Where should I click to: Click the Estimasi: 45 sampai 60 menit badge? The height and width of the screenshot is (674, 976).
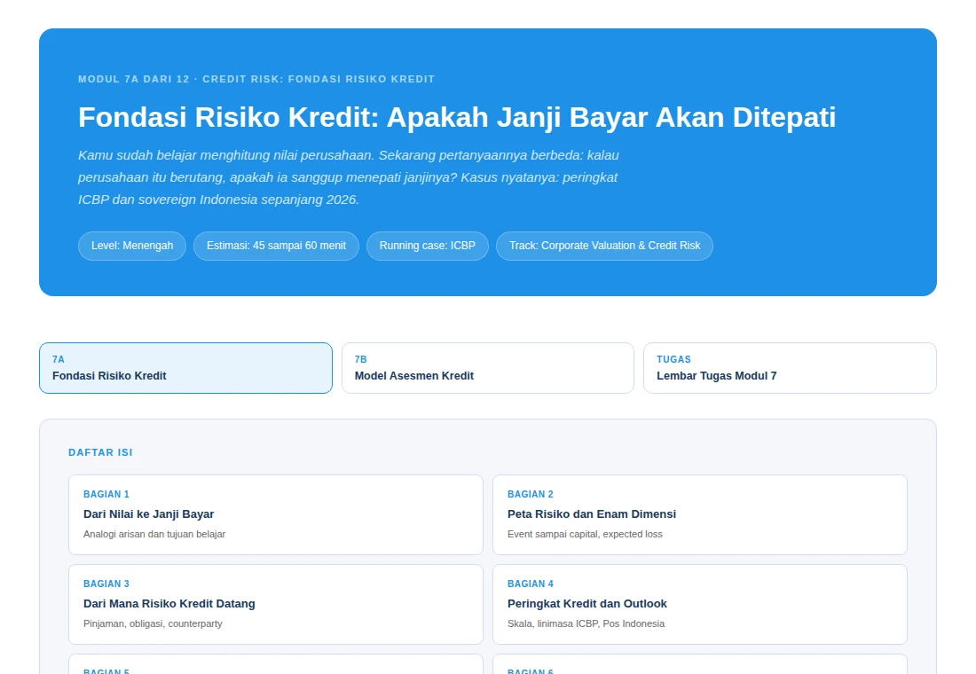click(276, 246)
